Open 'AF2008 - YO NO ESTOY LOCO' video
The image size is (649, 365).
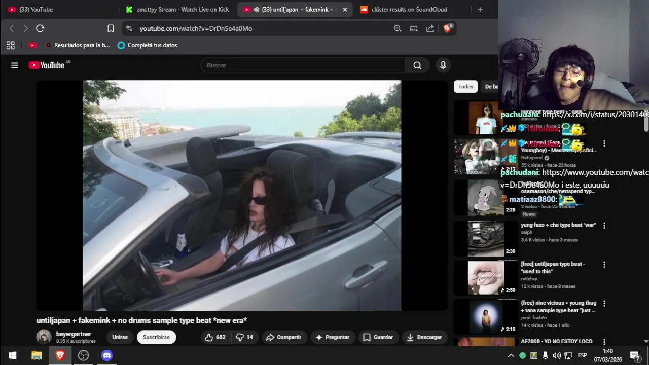coord(556,342)
